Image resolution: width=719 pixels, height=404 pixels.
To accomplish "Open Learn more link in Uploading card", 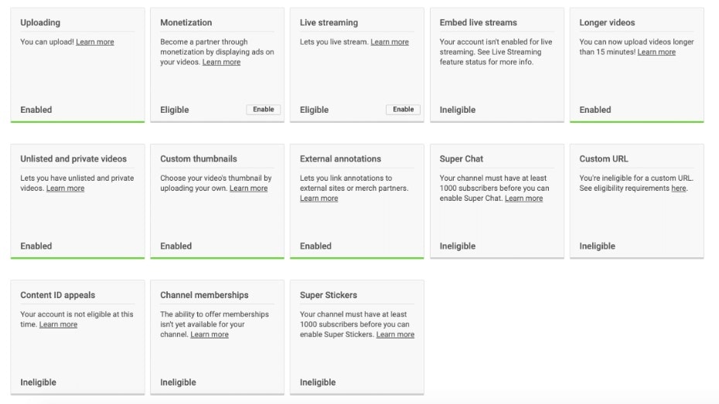I will 95,42.
